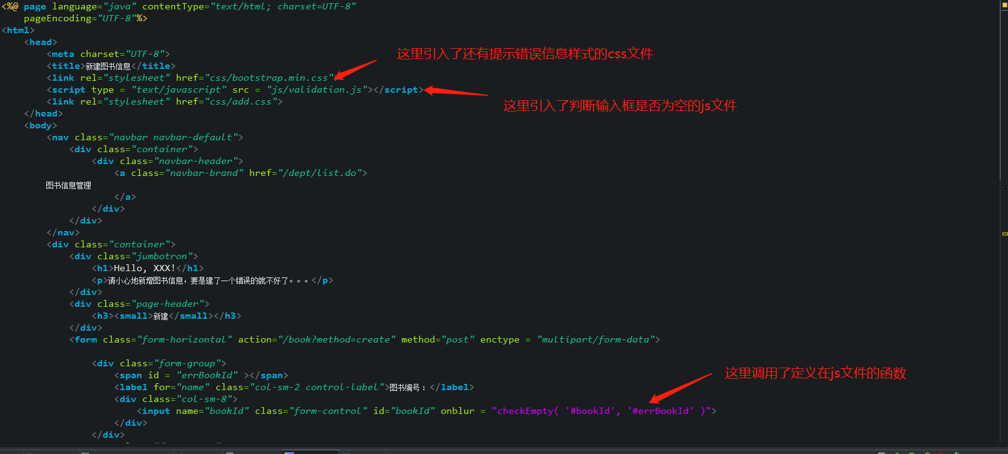Click the "multipart/form-data" enctype value

pyautogui.click(x=596, y=339)
